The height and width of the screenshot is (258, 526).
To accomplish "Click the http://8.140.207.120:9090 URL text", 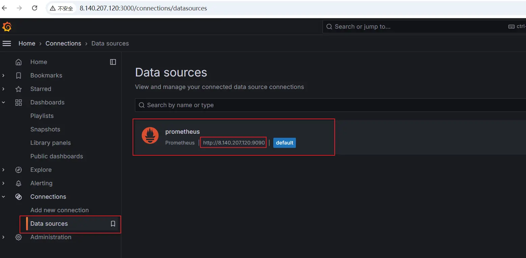I will tap(234, 143).
